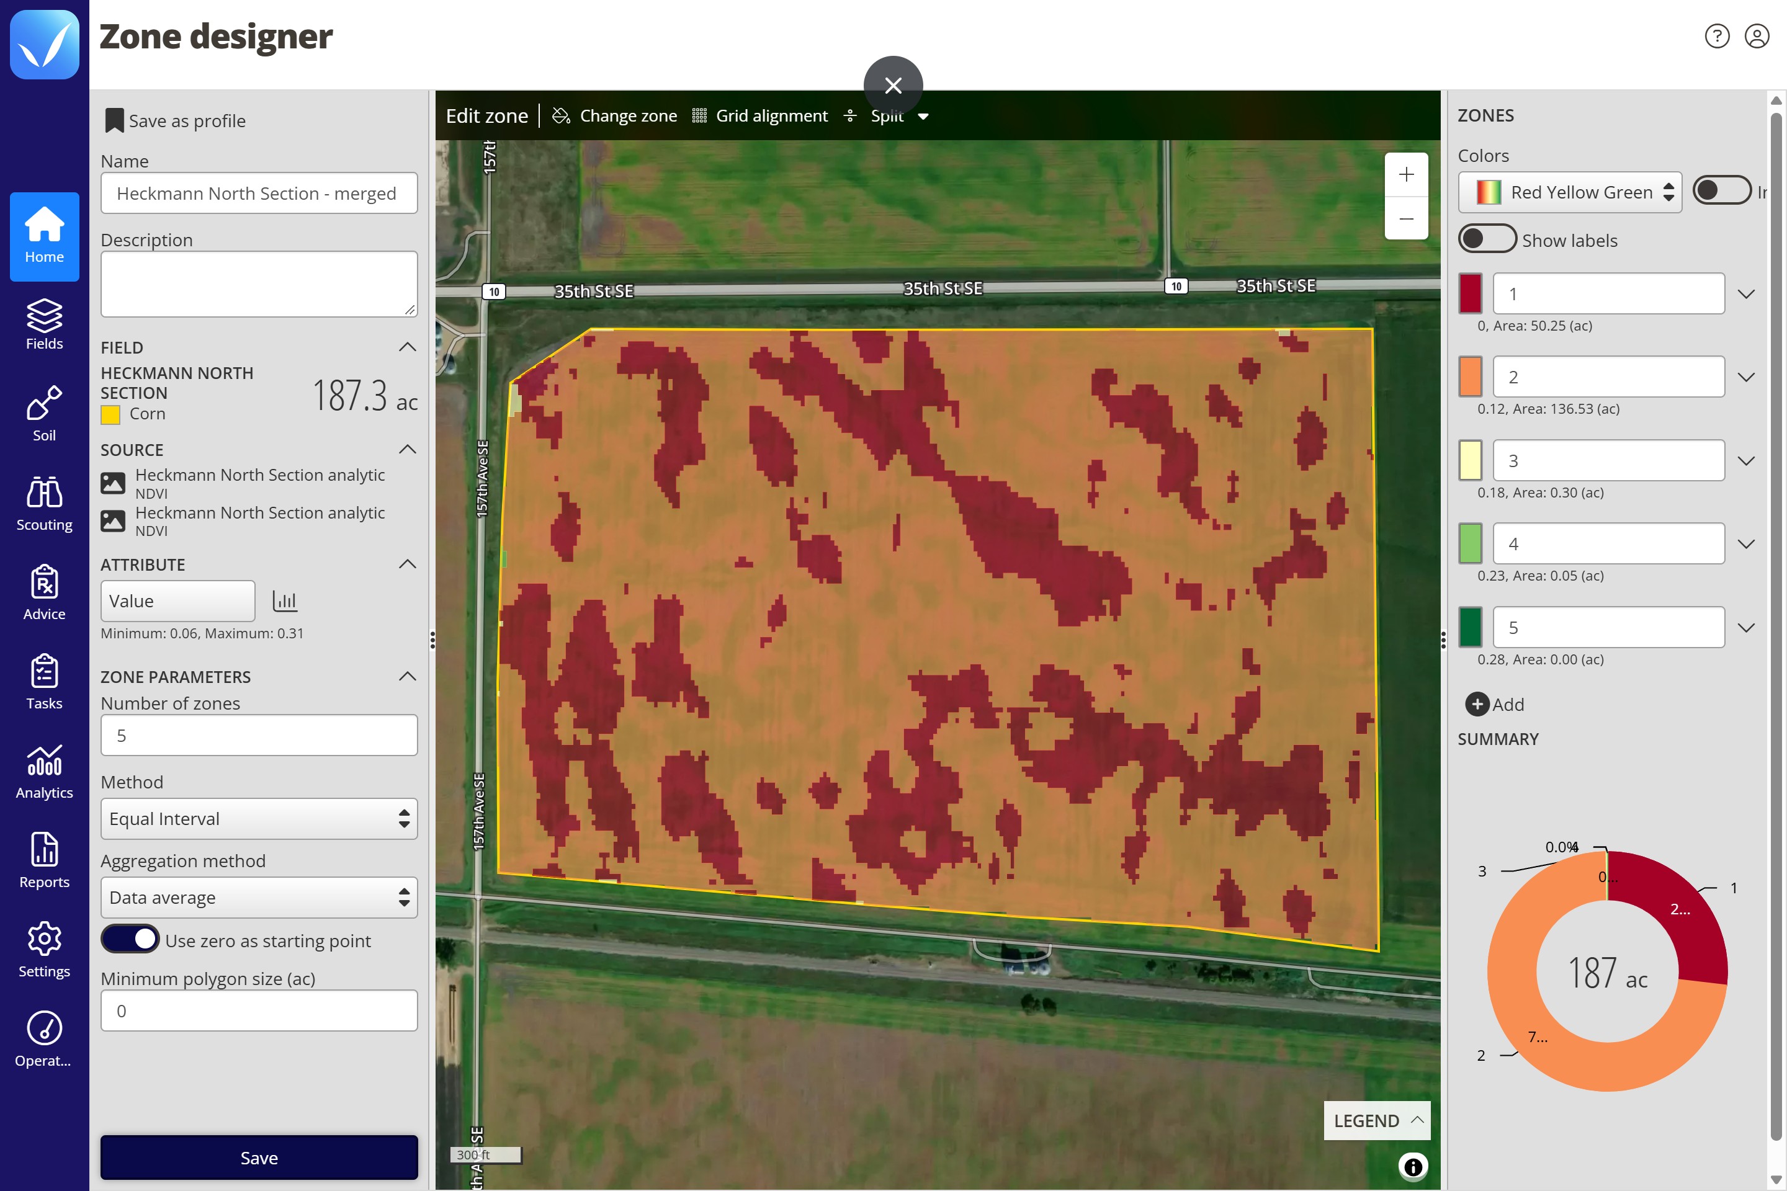The image size is (1787, 1191).
Task: Collapse the ATTRIBUTE section
Action: [x=407, y=564]
